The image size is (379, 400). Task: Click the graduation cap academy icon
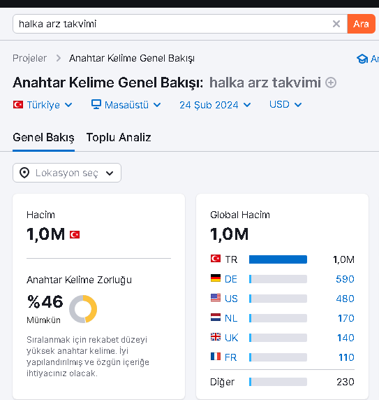point(362,59)
